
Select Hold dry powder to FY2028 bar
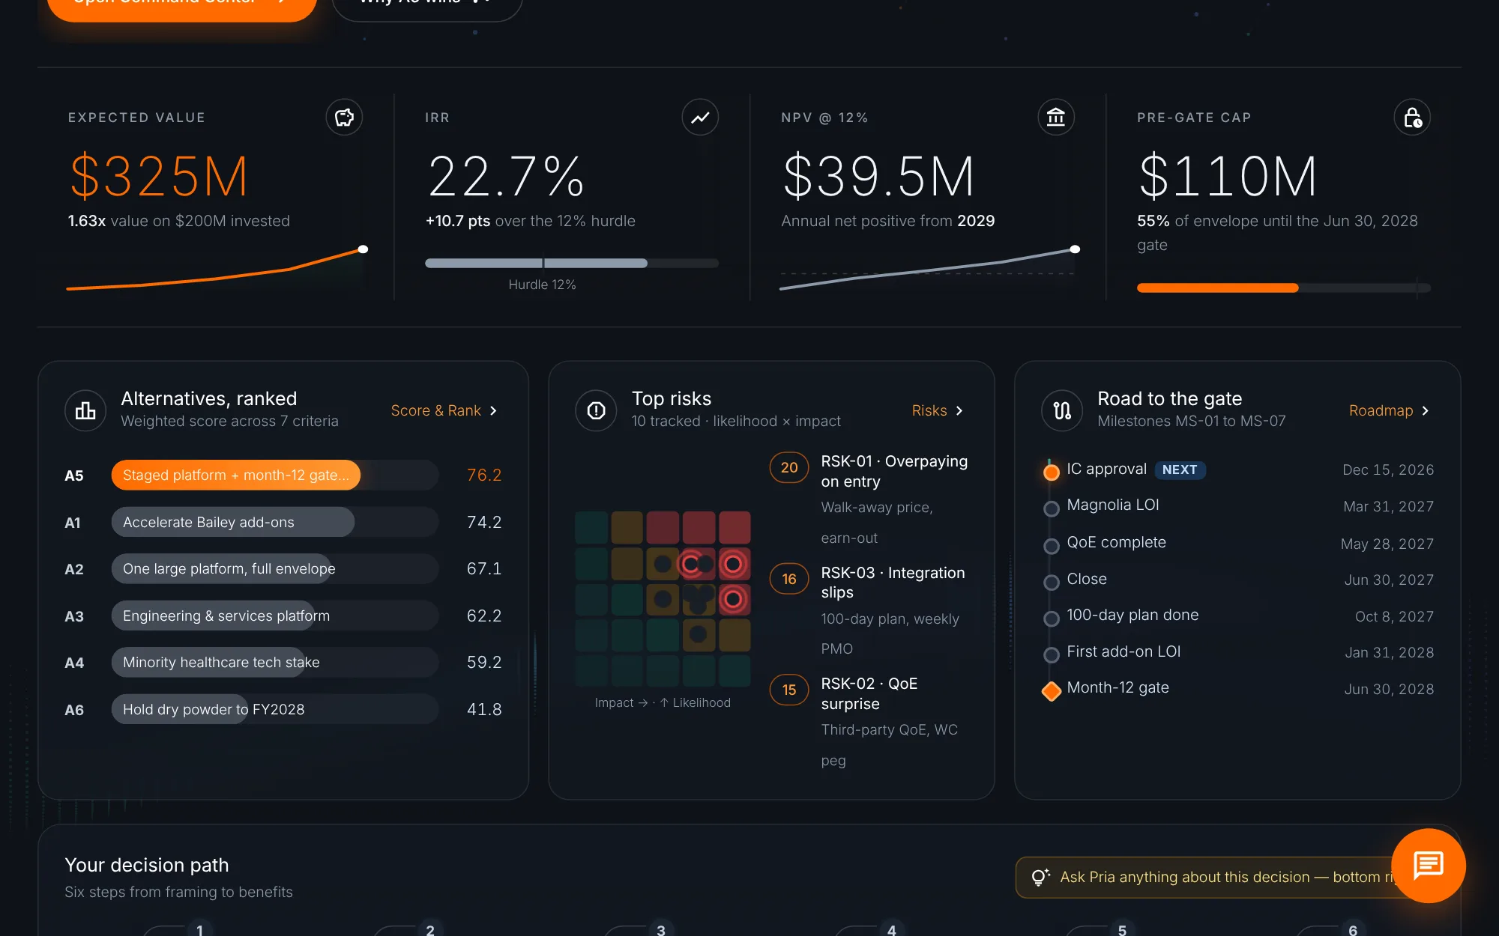275,709
